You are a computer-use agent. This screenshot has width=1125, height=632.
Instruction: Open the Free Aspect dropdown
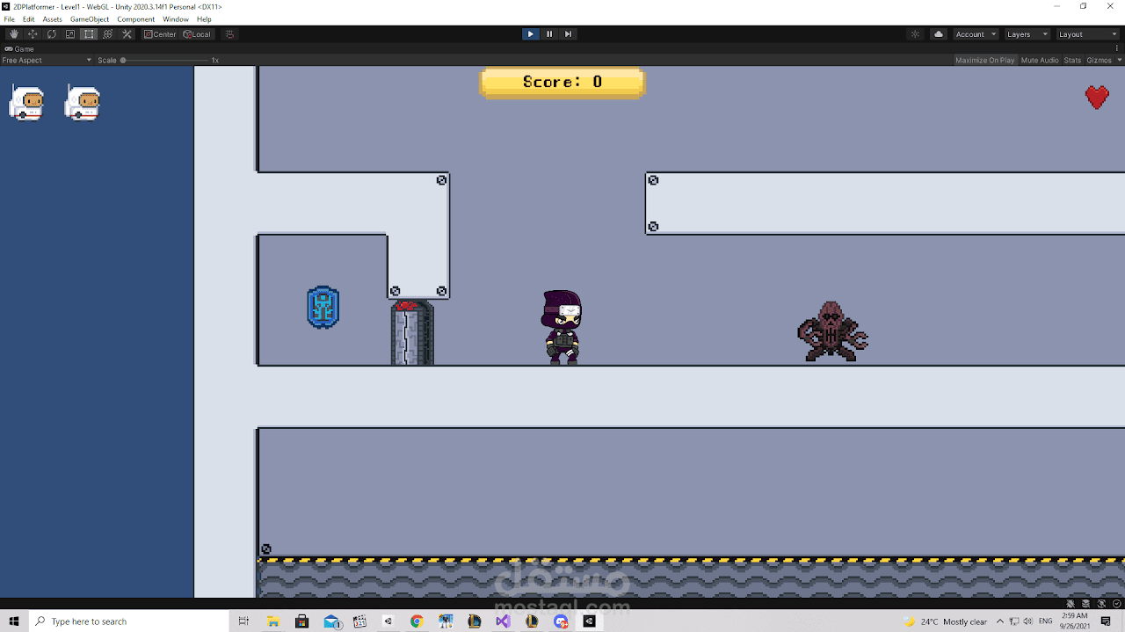click(x=47, y=60)
